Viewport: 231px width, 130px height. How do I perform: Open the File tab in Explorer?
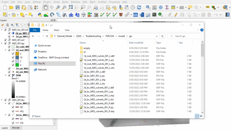[35, 30]
